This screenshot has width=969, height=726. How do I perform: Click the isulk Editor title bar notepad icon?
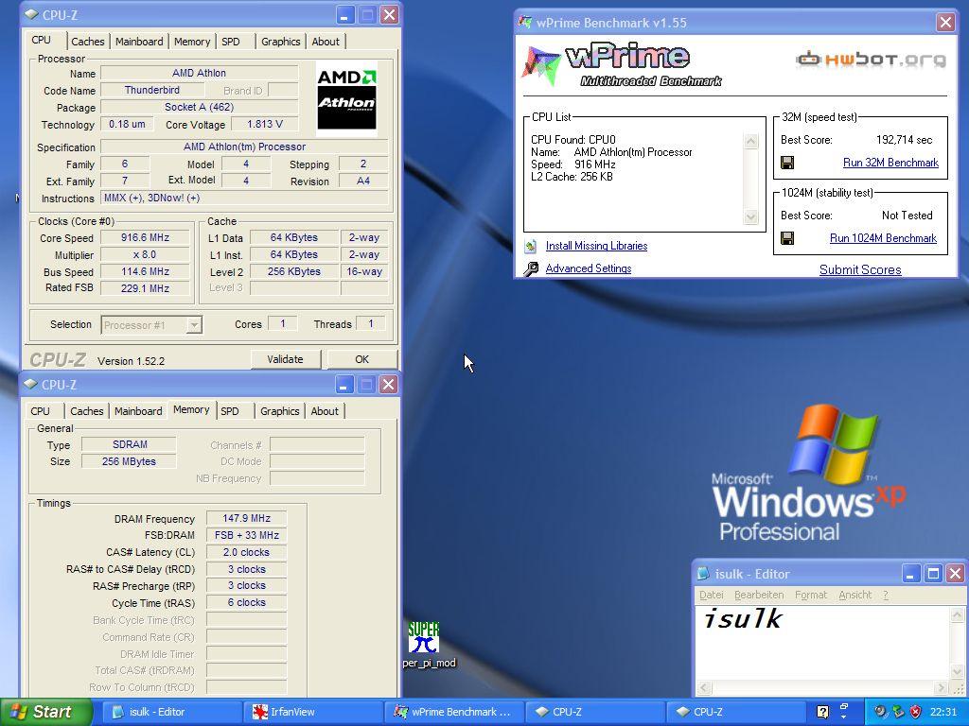703,574
